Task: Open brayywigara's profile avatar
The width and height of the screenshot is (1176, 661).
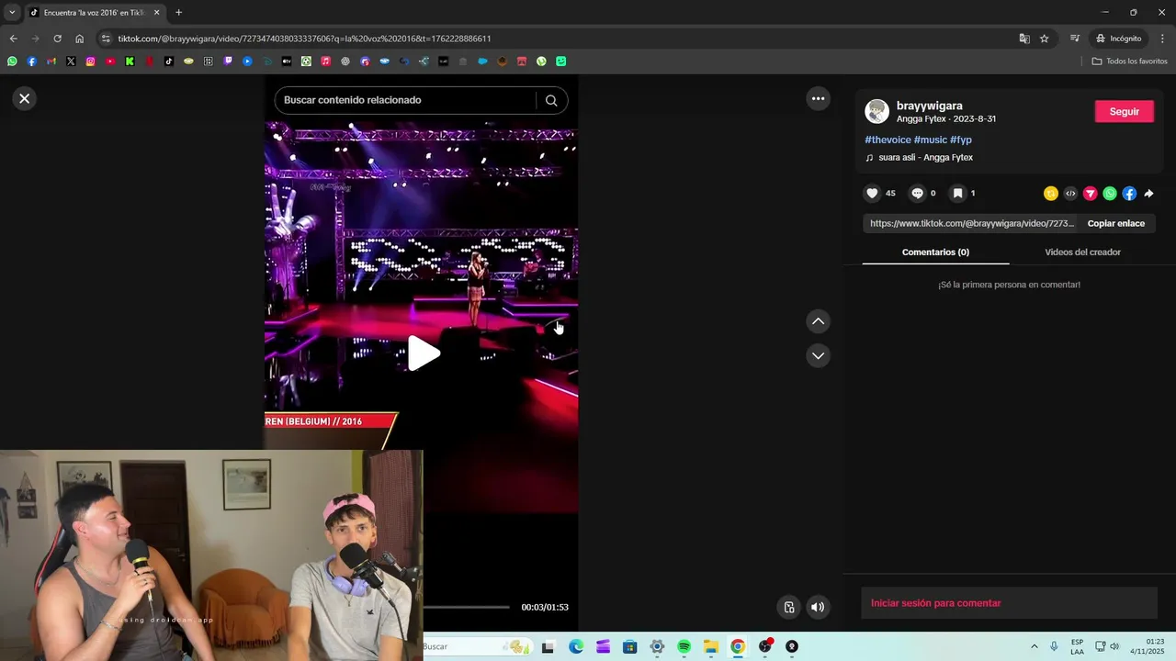Action: point(877,112)
